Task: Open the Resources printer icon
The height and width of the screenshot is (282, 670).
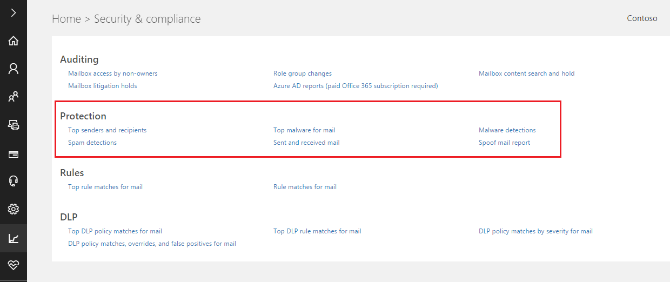Action: click(x=14, y=125)
